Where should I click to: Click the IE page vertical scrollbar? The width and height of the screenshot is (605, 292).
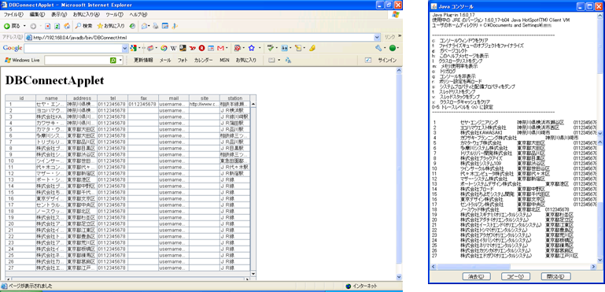pyautogui.click(x=400, y=173)
